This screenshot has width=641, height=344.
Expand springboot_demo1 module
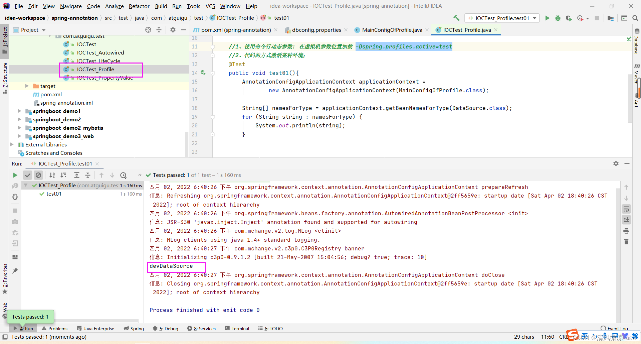(x=19, y=111)
